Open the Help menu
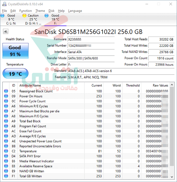Viewport: 177px width, 182px height. pyautogui.click(x=61, y=11)
